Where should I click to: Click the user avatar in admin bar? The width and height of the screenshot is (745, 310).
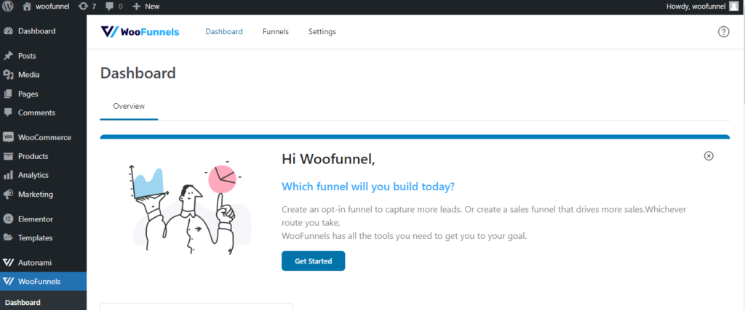click(734, 6)
